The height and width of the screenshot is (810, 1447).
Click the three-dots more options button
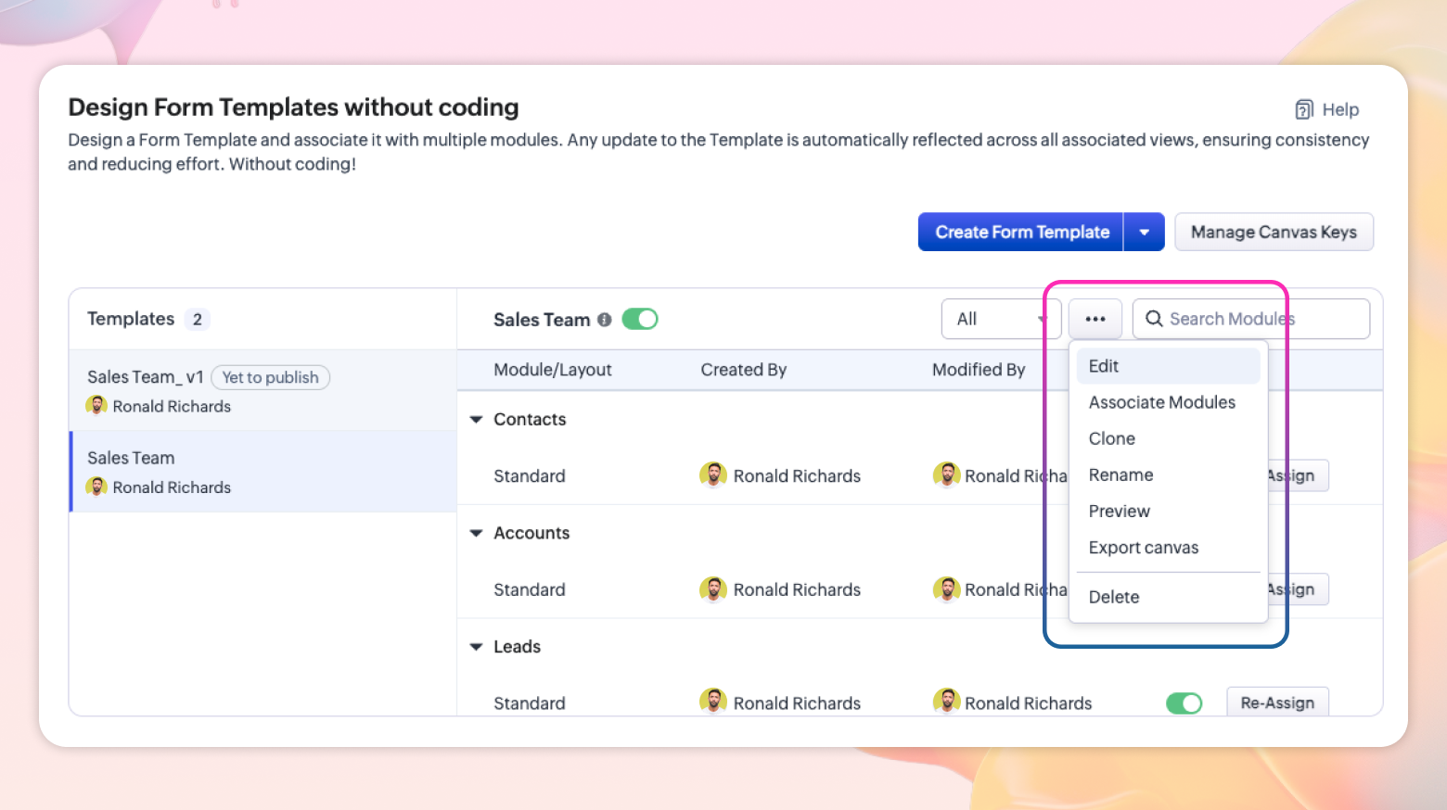coord(1095,319)
